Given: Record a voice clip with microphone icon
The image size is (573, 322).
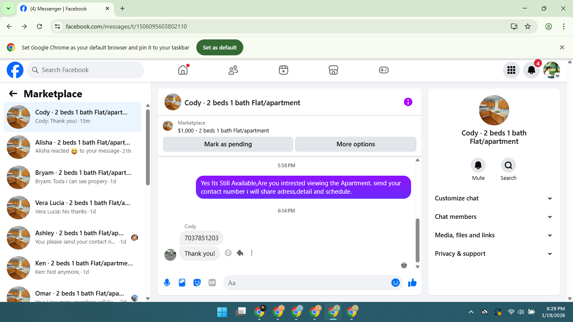Looking at the screenshot, I should click(167, 283).
